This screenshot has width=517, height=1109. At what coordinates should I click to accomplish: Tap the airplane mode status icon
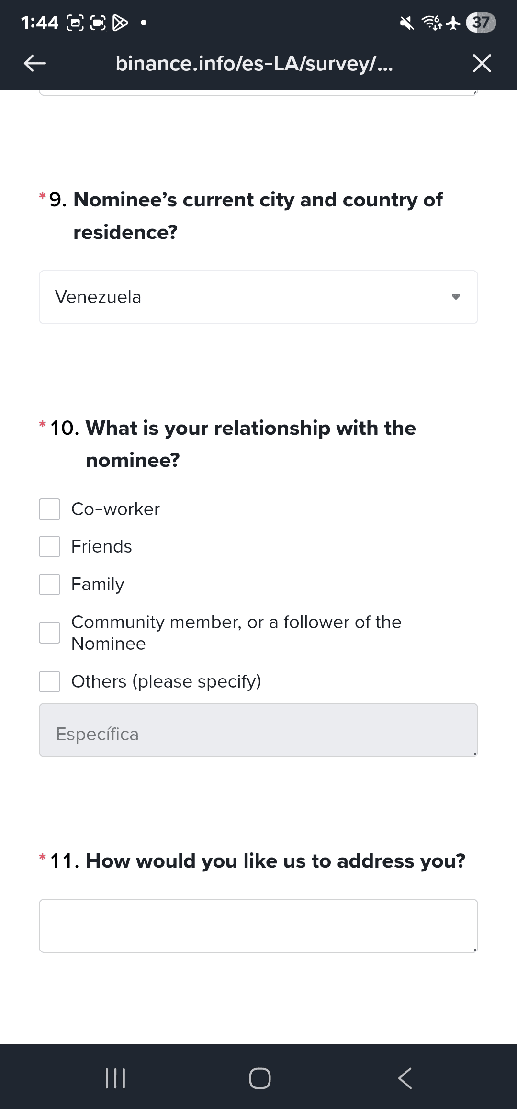click(453, 23)
